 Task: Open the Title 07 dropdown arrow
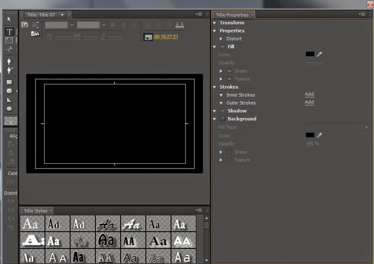[62, 15]
